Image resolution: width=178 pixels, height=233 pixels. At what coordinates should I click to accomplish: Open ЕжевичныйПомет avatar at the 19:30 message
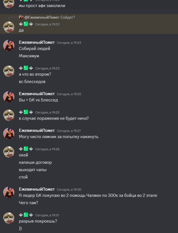tap(9, 192)
